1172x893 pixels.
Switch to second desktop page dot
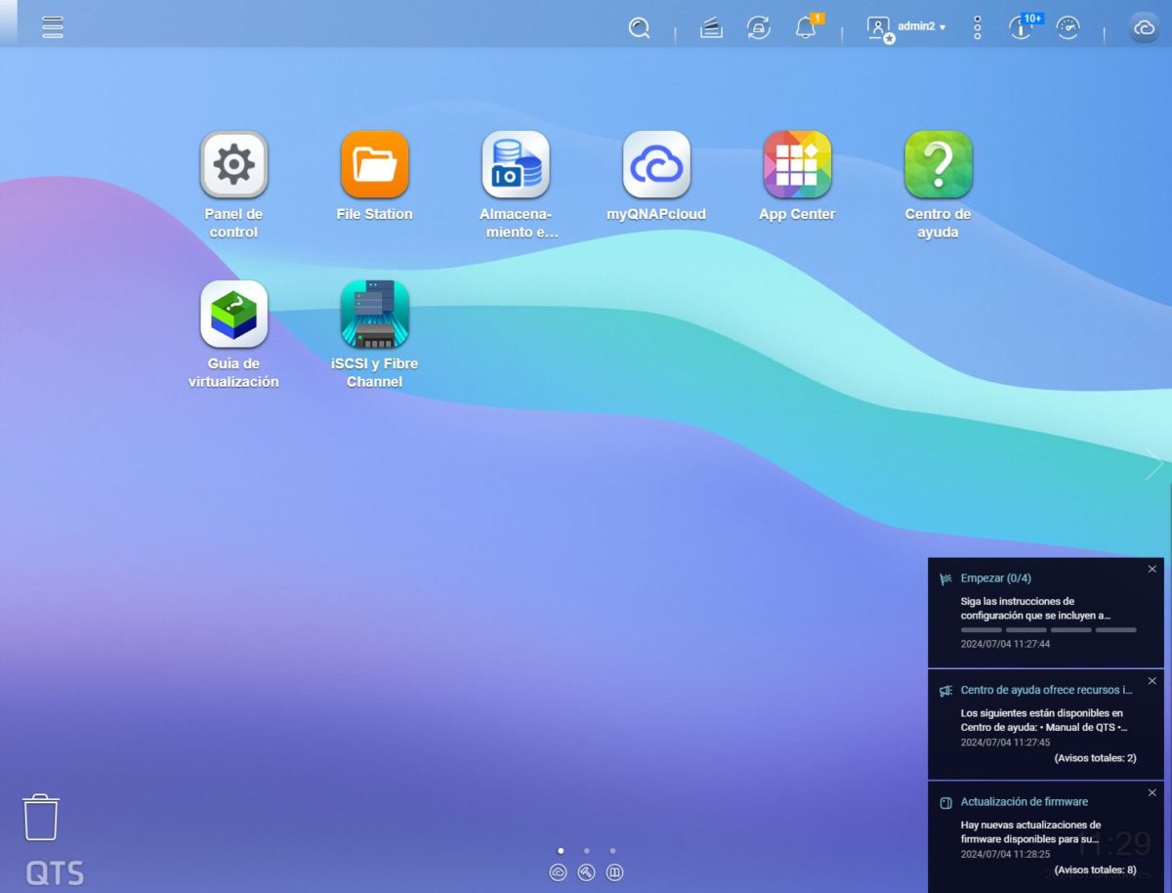[x=586, y=851]
